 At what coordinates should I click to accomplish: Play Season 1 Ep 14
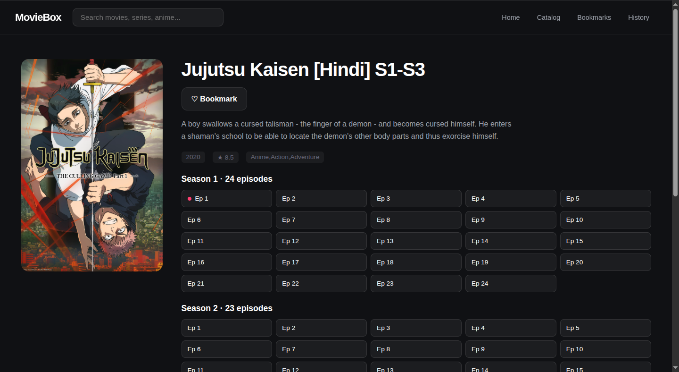[511, 241]
